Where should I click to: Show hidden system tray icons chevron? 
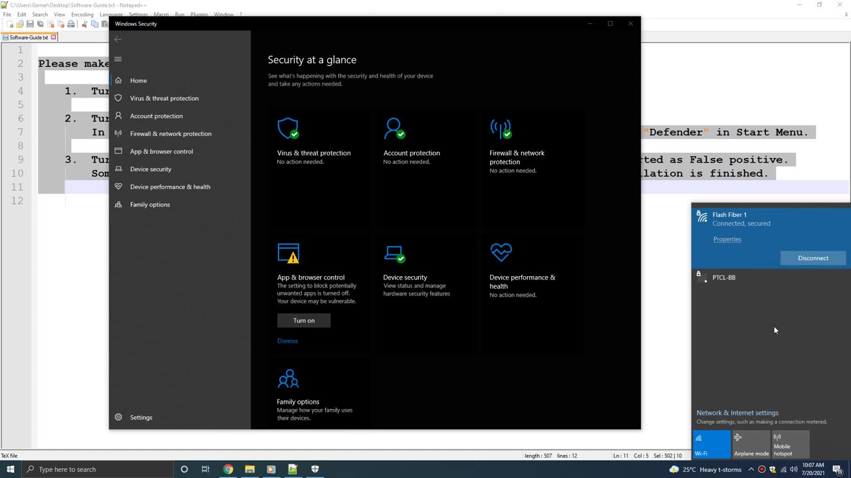tap(751, 469)
